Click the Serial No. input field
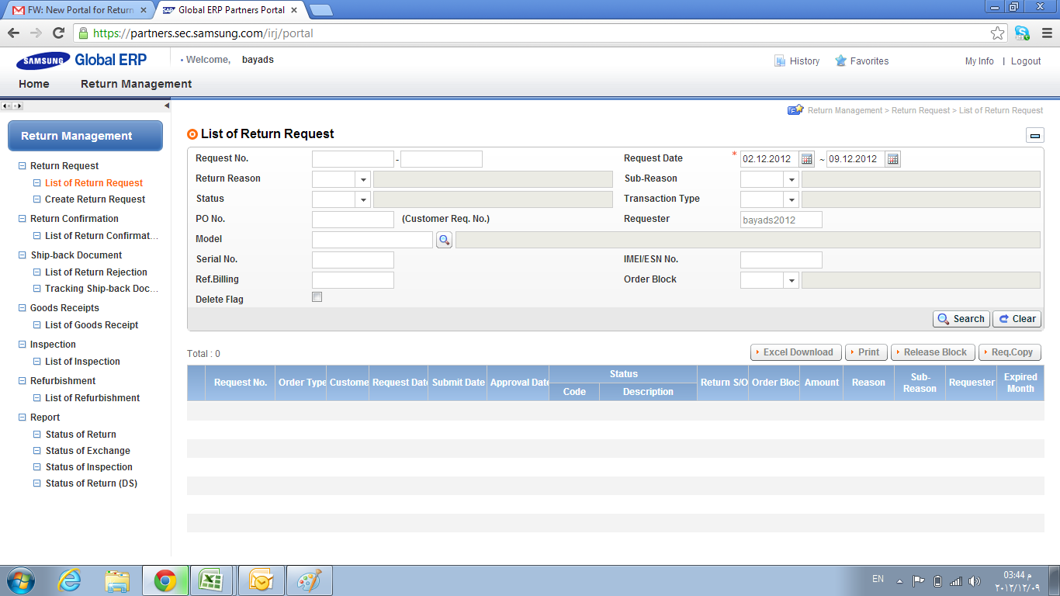Screen dimensions: 1060x596 353,260
